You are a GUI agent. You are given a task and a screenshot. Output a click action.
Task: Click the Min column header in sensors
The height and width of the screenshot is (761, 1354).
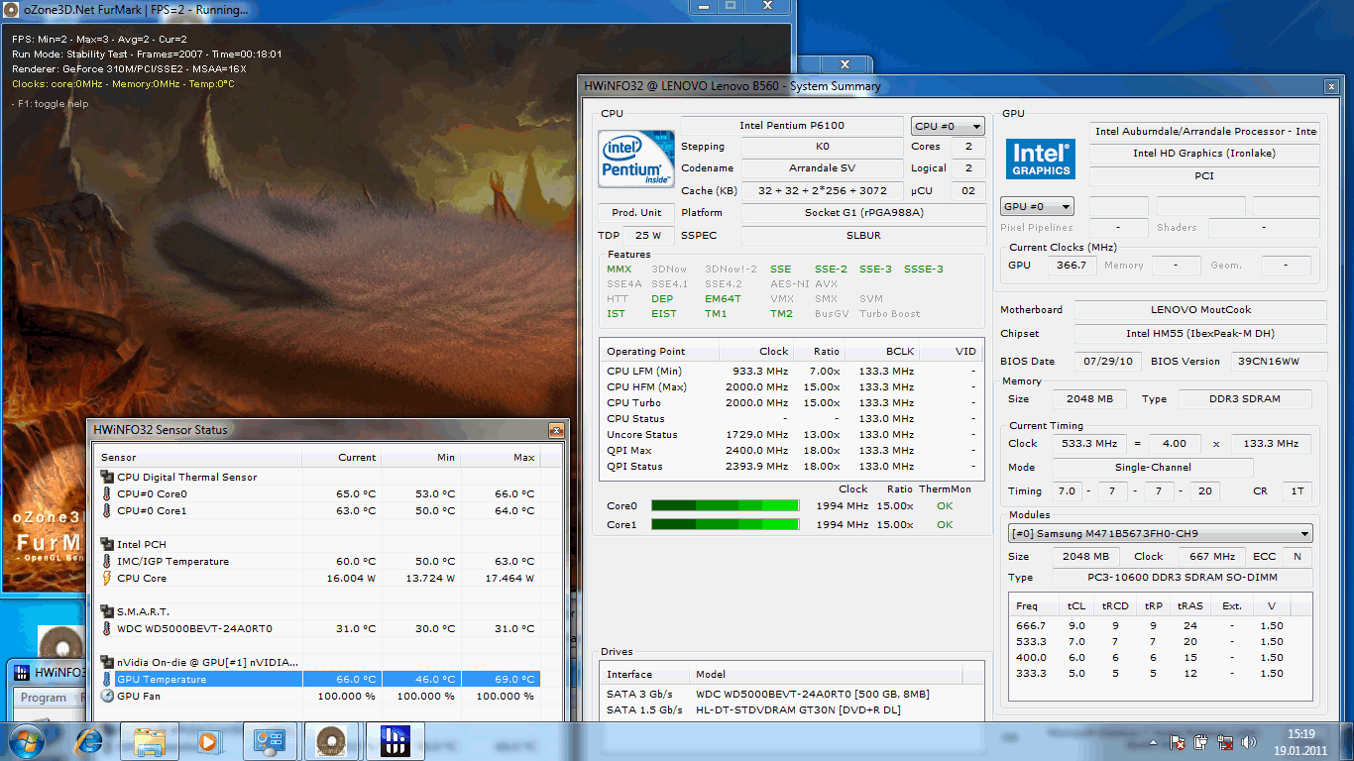(420, 457)
